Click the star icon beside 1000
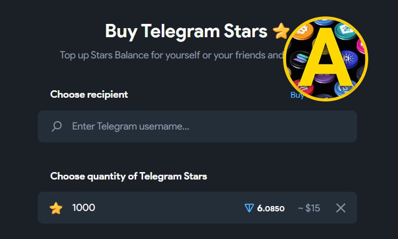 (x=56, y=208)
